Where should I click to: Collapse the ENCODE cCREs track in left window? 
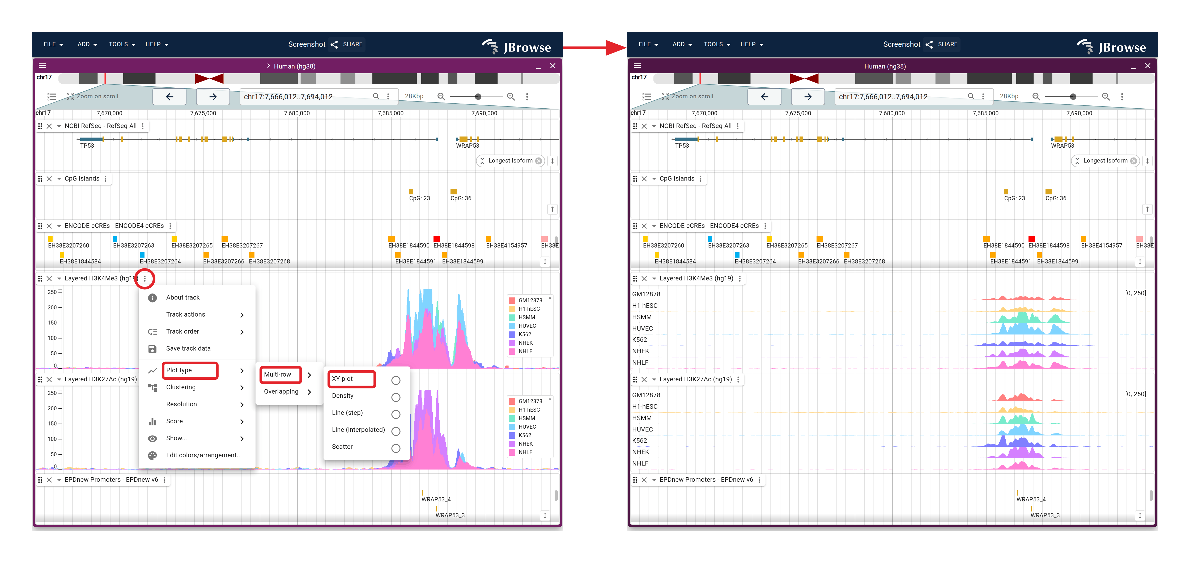[59, 226]
